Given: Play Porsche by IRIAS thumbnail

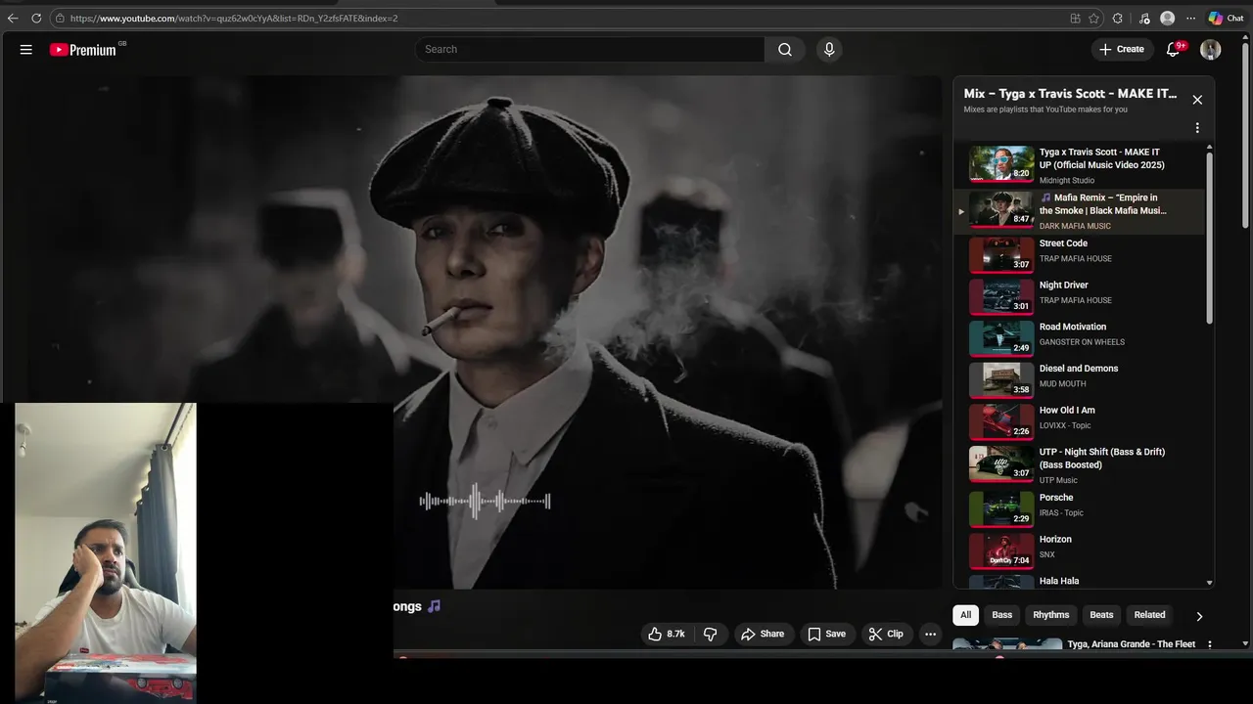Looking at the screenshot, I should 1001,508.
